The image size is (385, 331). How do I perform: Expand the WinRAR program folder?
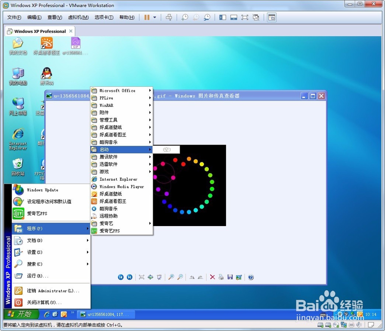122,105
